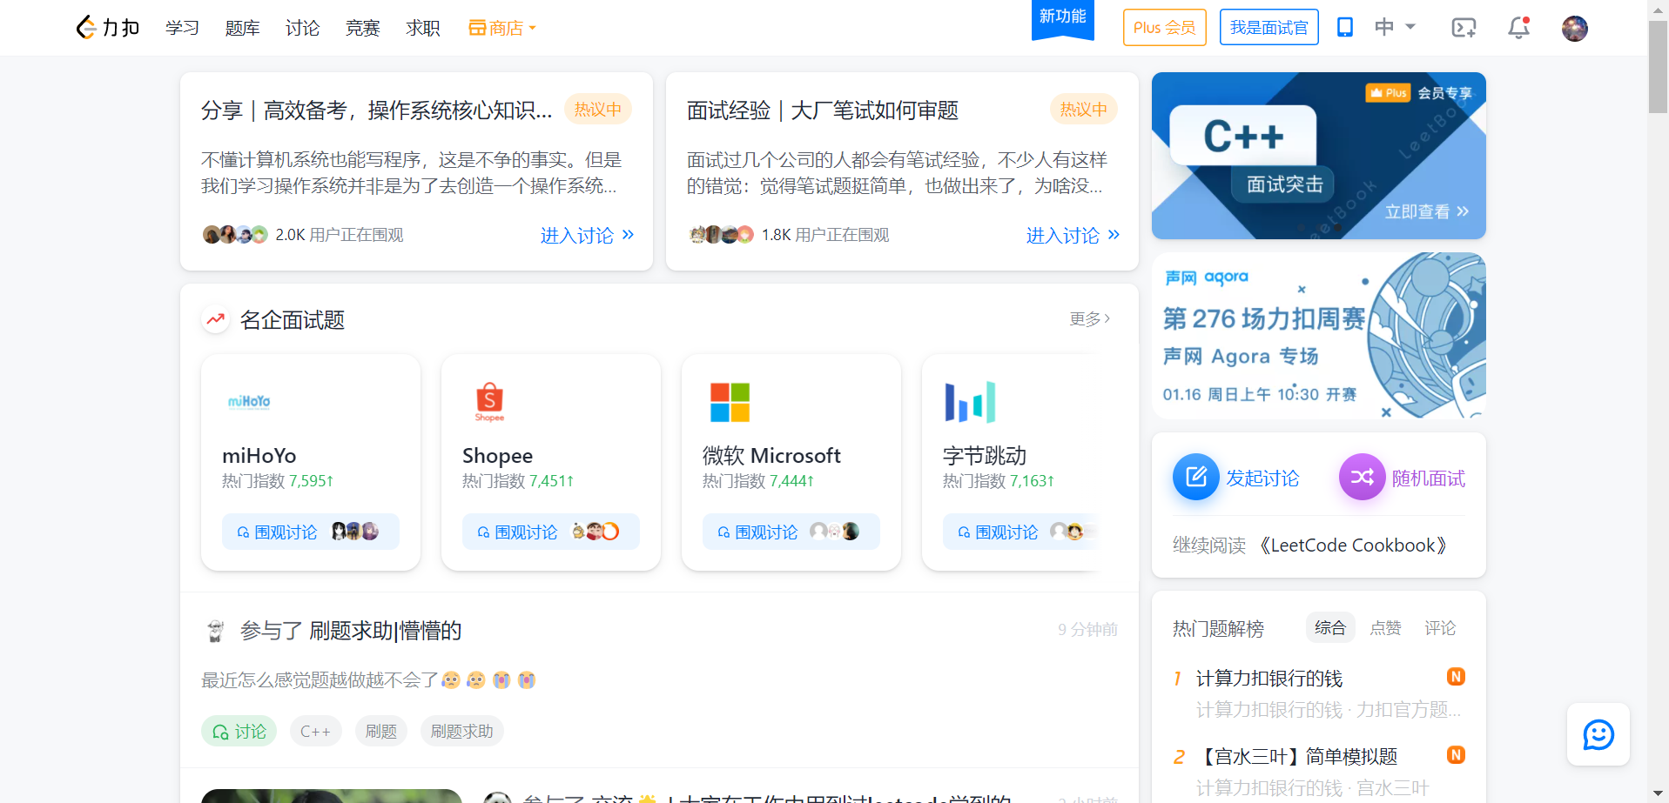Open the feedback chat smiley button

click(x=1598, y=734)
